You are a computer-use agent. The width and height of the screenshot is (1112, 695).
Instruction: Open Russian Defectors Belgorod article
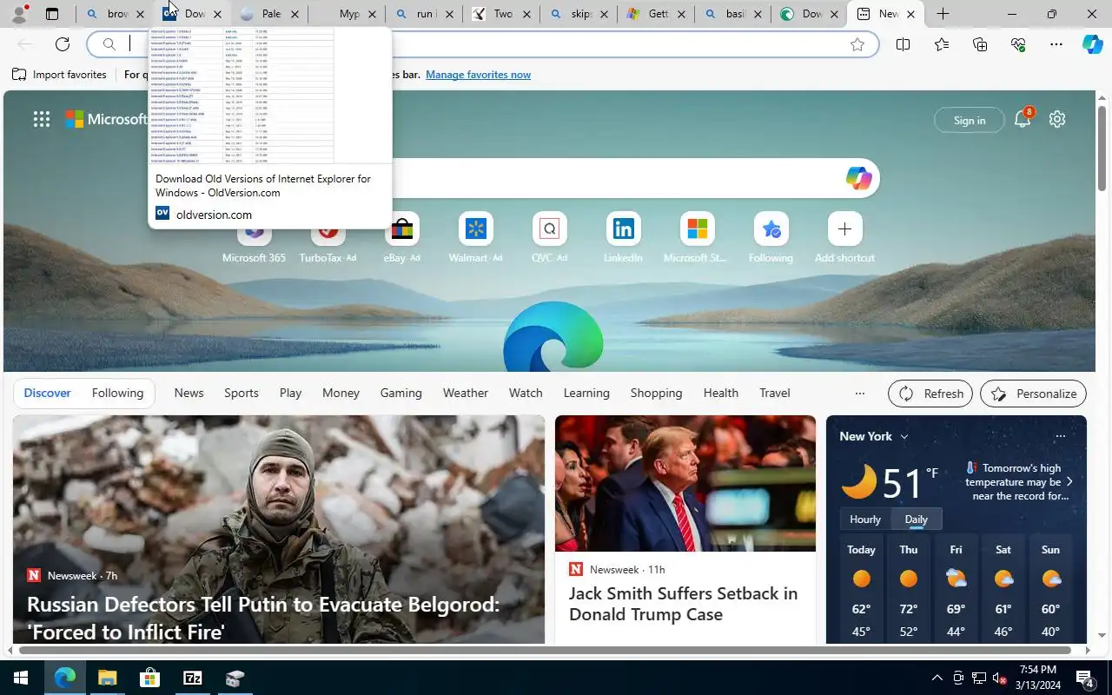pos(263,618)
